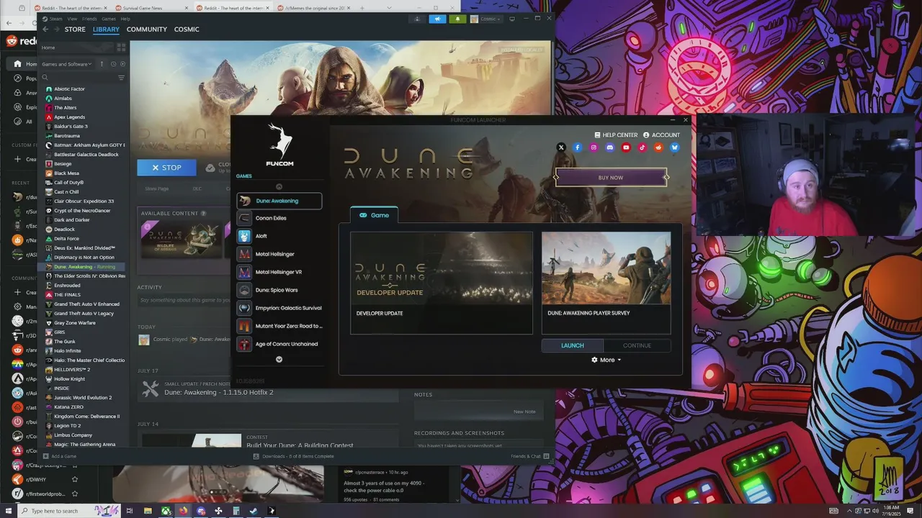The image size is (922, 518).
Task: Select Dune: Spice Wars in games list
Action: [x=279, y=290]
